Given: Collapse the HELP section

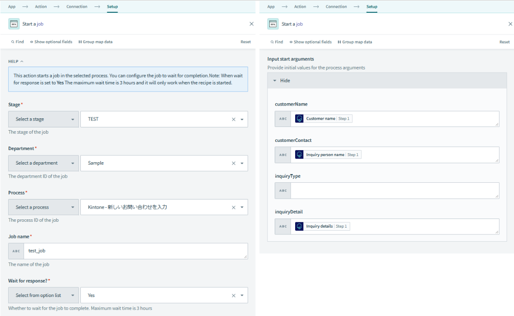Looking at the screenshot, I should coord(16,61).
